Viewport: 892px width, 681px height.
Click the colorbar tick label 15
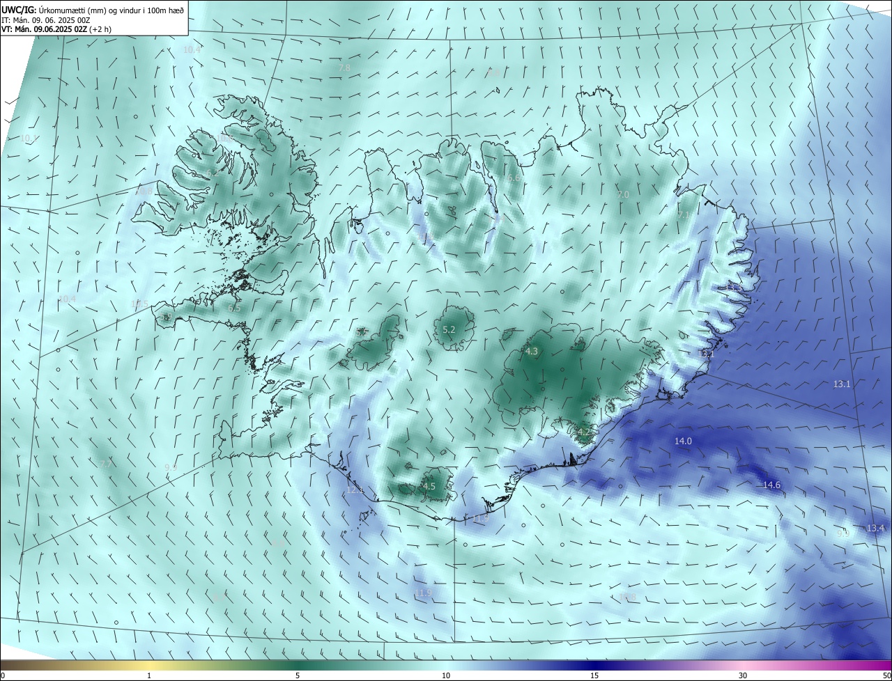[x=594, y=675]
